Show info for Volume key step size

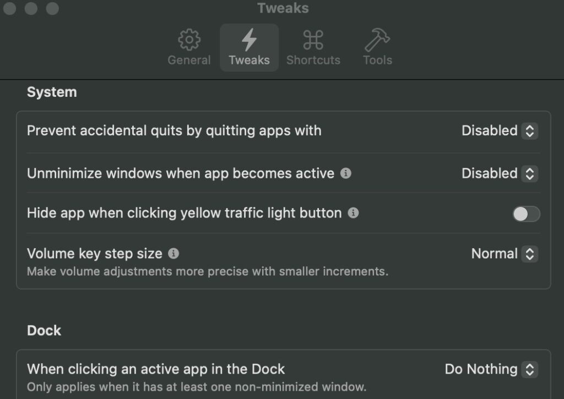tap(173, 253)
